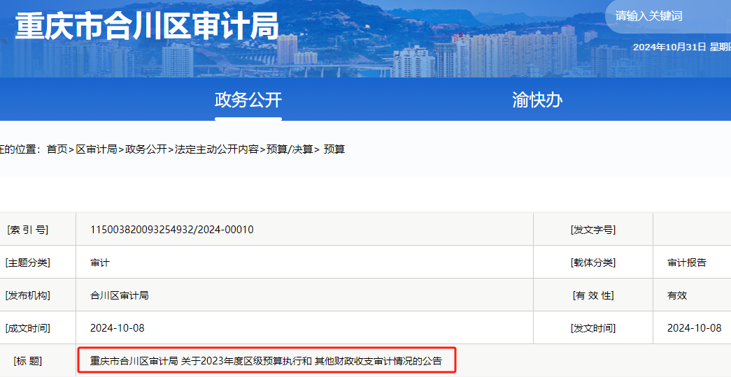Click the 载体分类 value 审计报告
731x377 pixels.
coord(687,263)
